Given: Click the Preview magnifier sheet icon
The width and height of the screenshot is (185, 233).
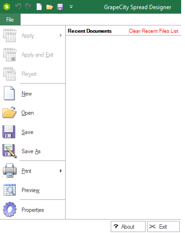Looking at the screenshot, I should pos(10,190).
